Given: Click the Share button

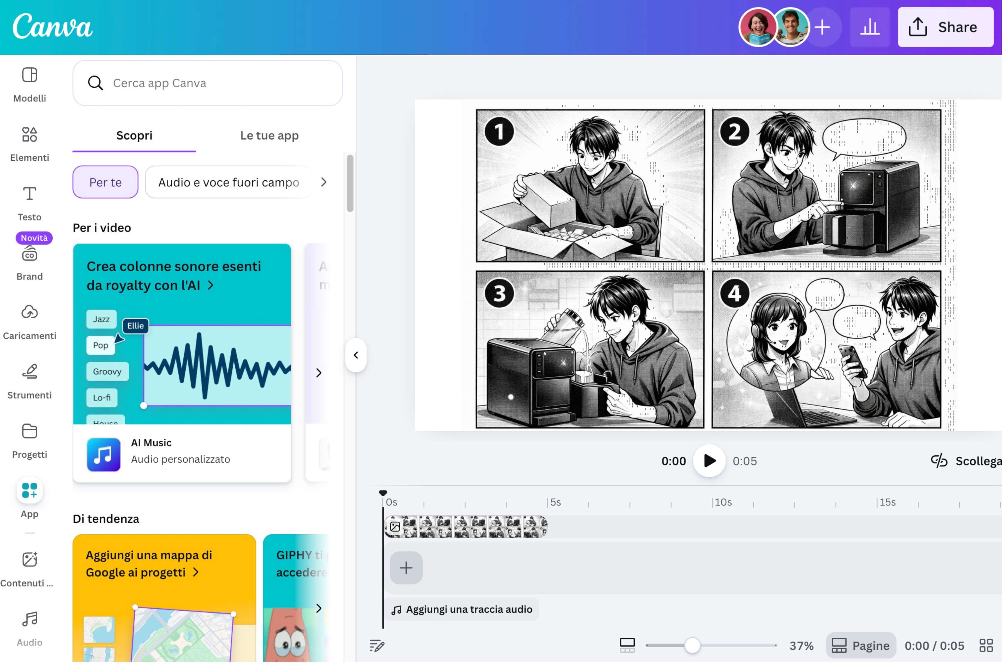Looking at the screenshot, I should (x=945, y=27).
